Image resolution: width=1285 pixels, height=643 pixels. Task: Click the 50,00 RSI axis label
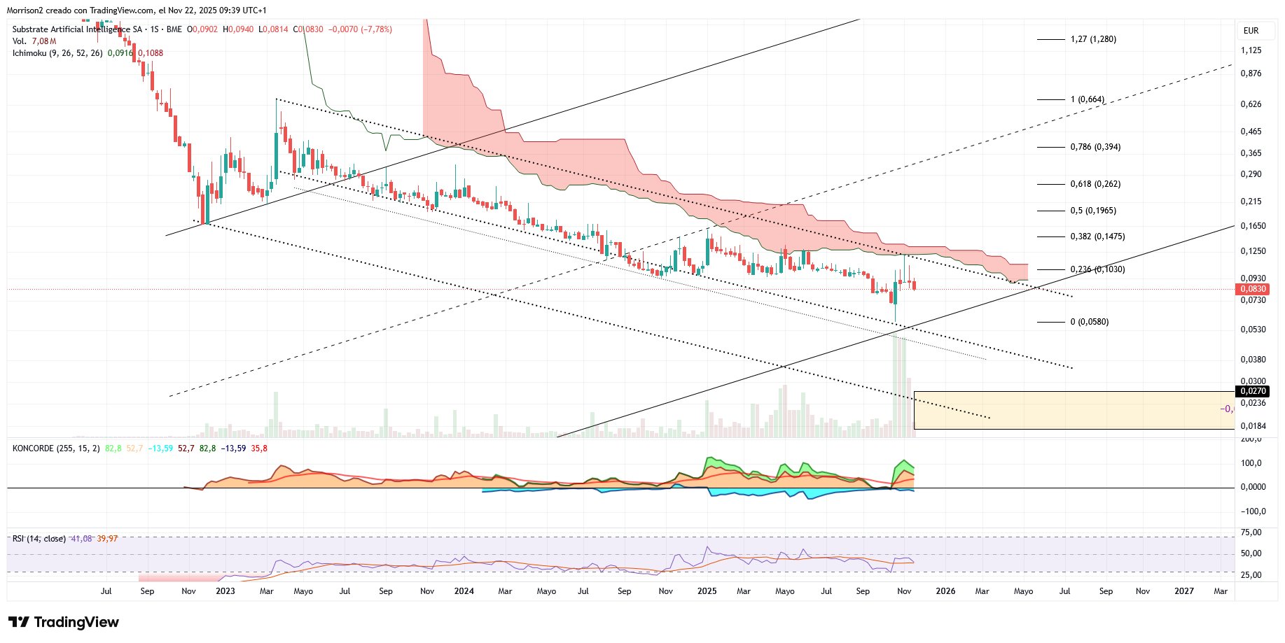tap(1251, 553)
